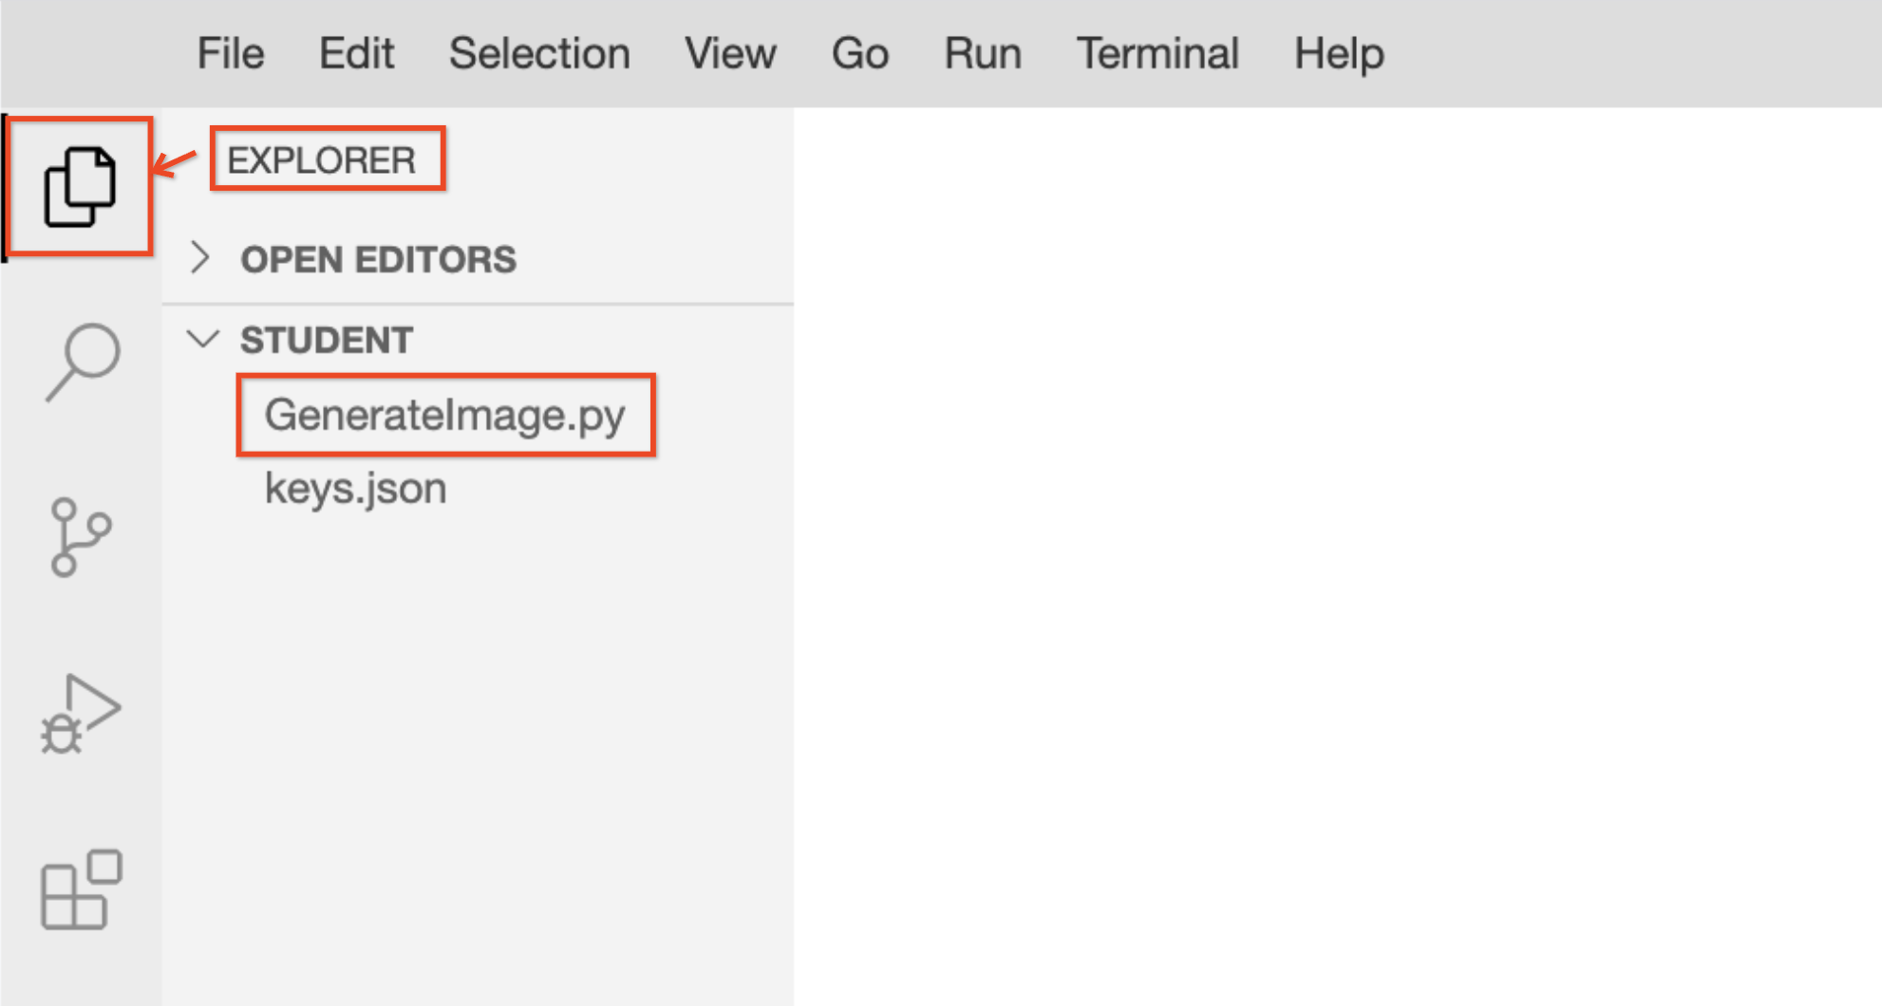Open the File menu

(x=230, y=53)
